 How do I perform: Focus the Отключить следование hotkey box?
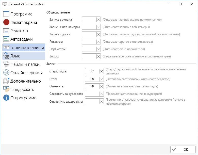pos(92,101)
